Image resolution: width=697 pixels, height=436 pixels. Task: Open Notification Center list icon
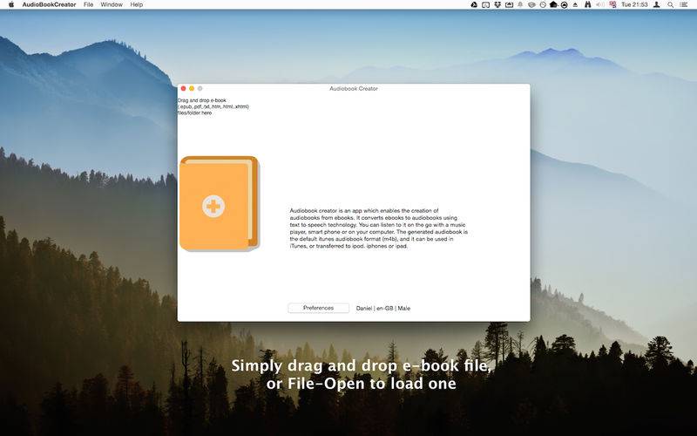click(684, 4)
